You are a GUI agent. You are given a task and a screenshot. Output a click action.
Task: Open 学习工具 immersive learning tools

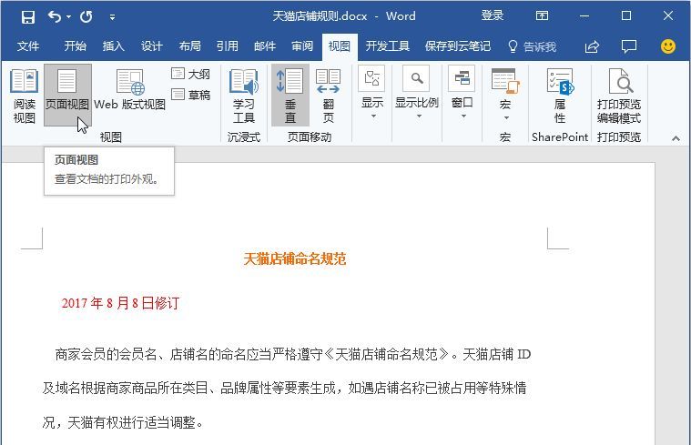(244, 96)
